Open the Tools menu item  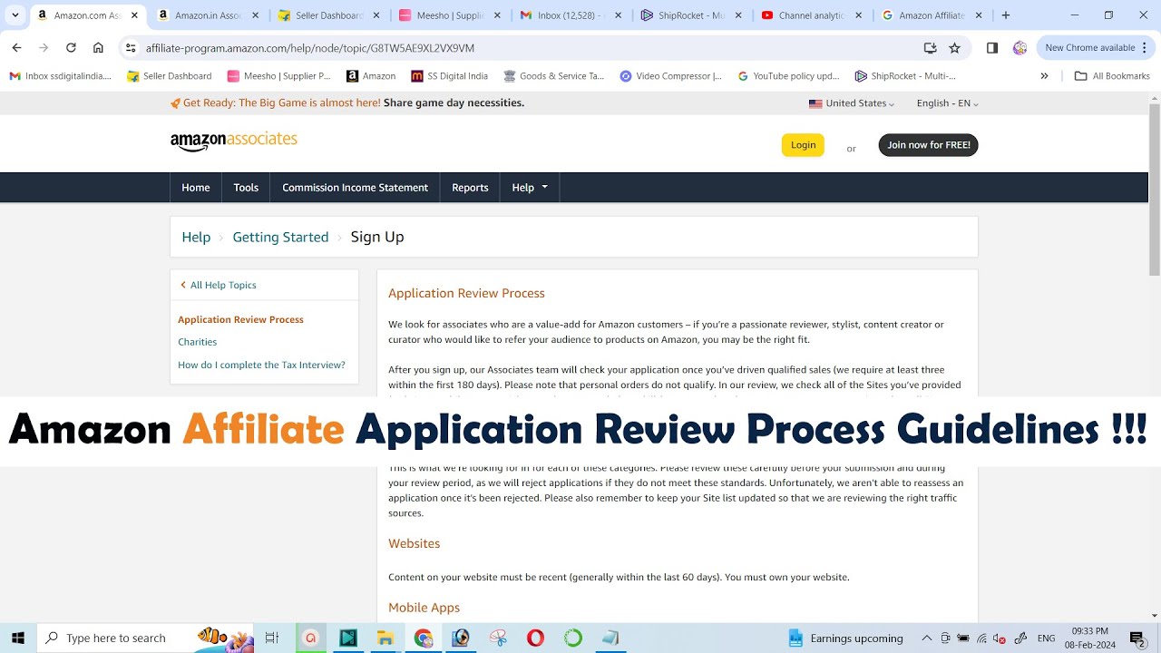[x=246, y=188]
